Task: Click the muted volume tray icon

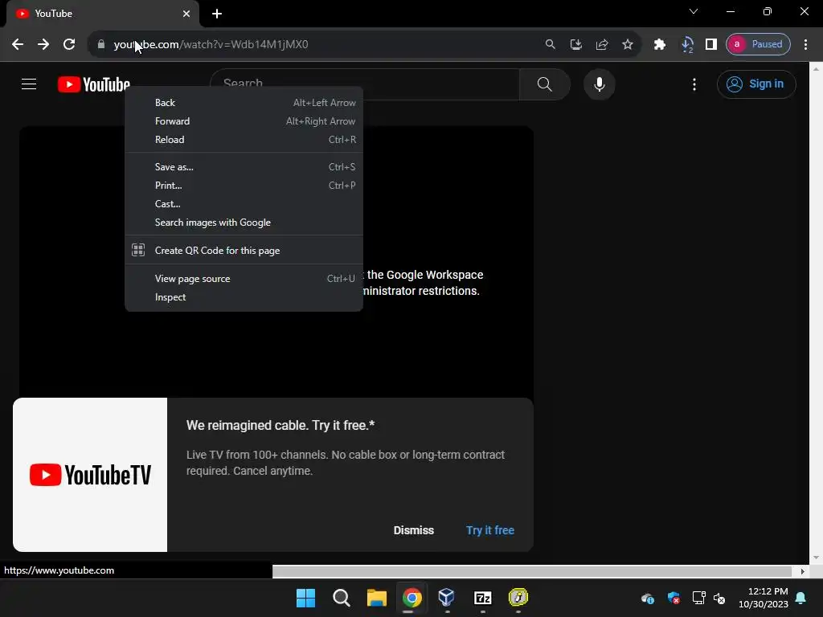Action: click(x=719, y=598)
